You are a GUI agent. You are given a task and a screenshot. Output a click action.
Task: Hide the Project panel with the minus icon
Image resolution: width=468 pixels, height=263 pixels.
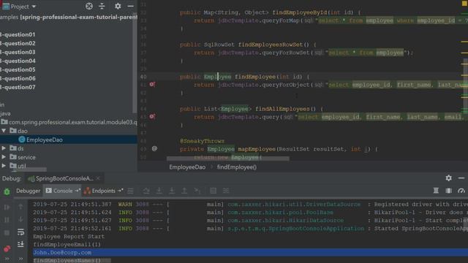tap(130, 6)
